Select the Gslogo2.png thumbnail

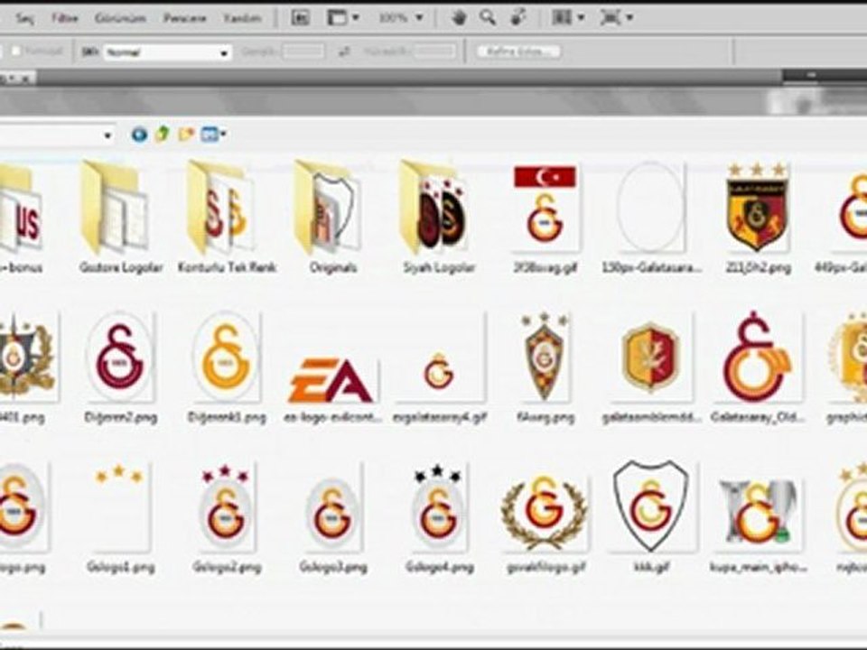226,507
